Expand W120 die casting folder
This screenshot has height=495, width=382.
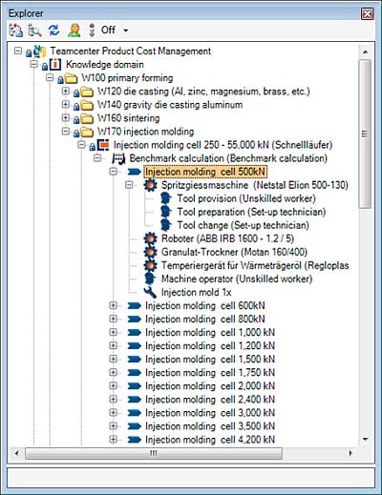(x=66, y=92)
